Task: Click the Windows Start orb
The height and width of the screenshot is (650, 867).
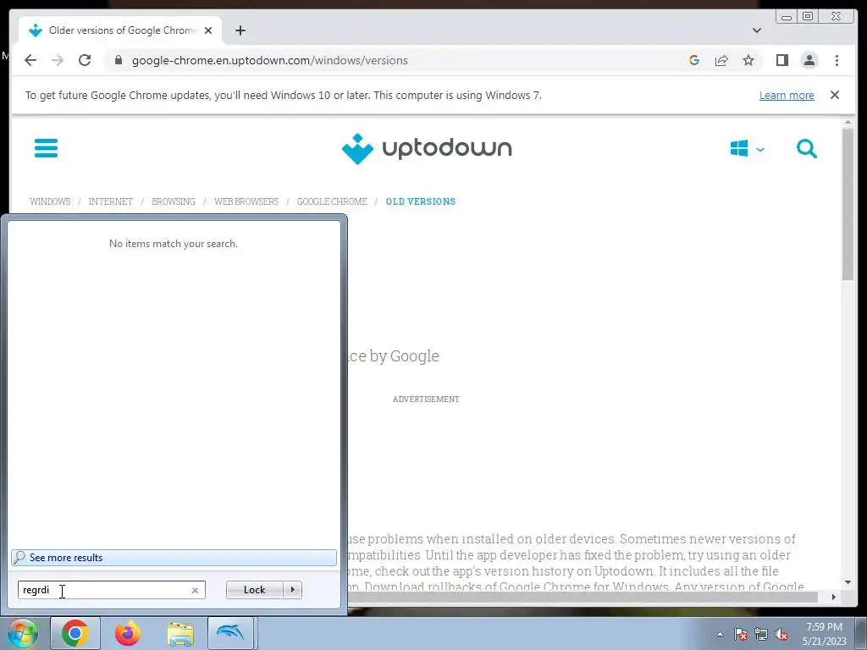Action: (22, 633)
